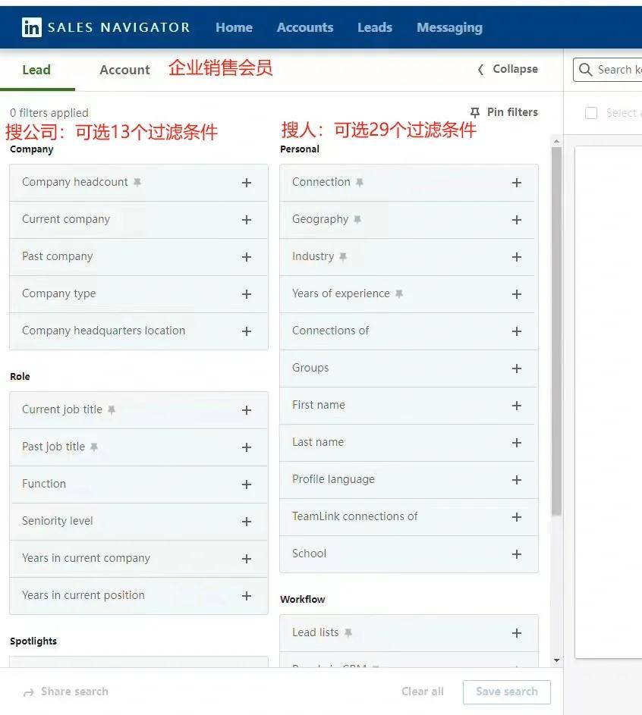Click the Past company filter label
This screenshot has height=715, width=642.
coord(58,256)
